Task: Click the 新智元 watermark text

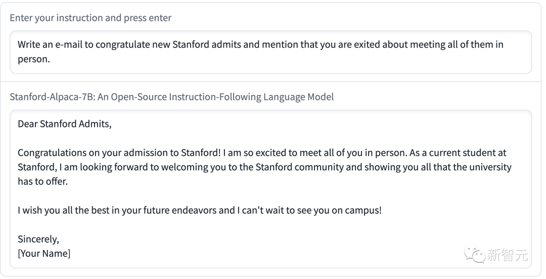Action: pos(507,255)
